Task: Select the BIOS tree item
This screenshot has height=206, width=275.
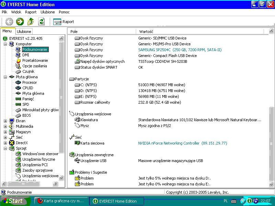Action: [x=26, y=115]
